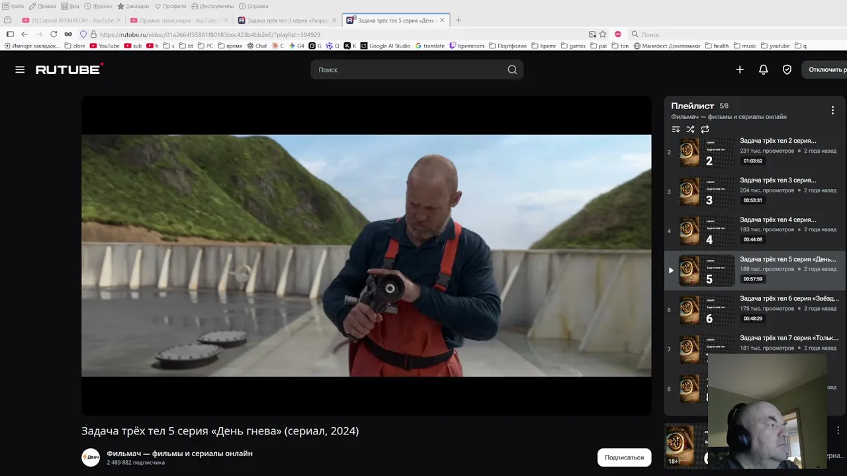
Task: Open the Справка menu
Action: pos(253,6)
